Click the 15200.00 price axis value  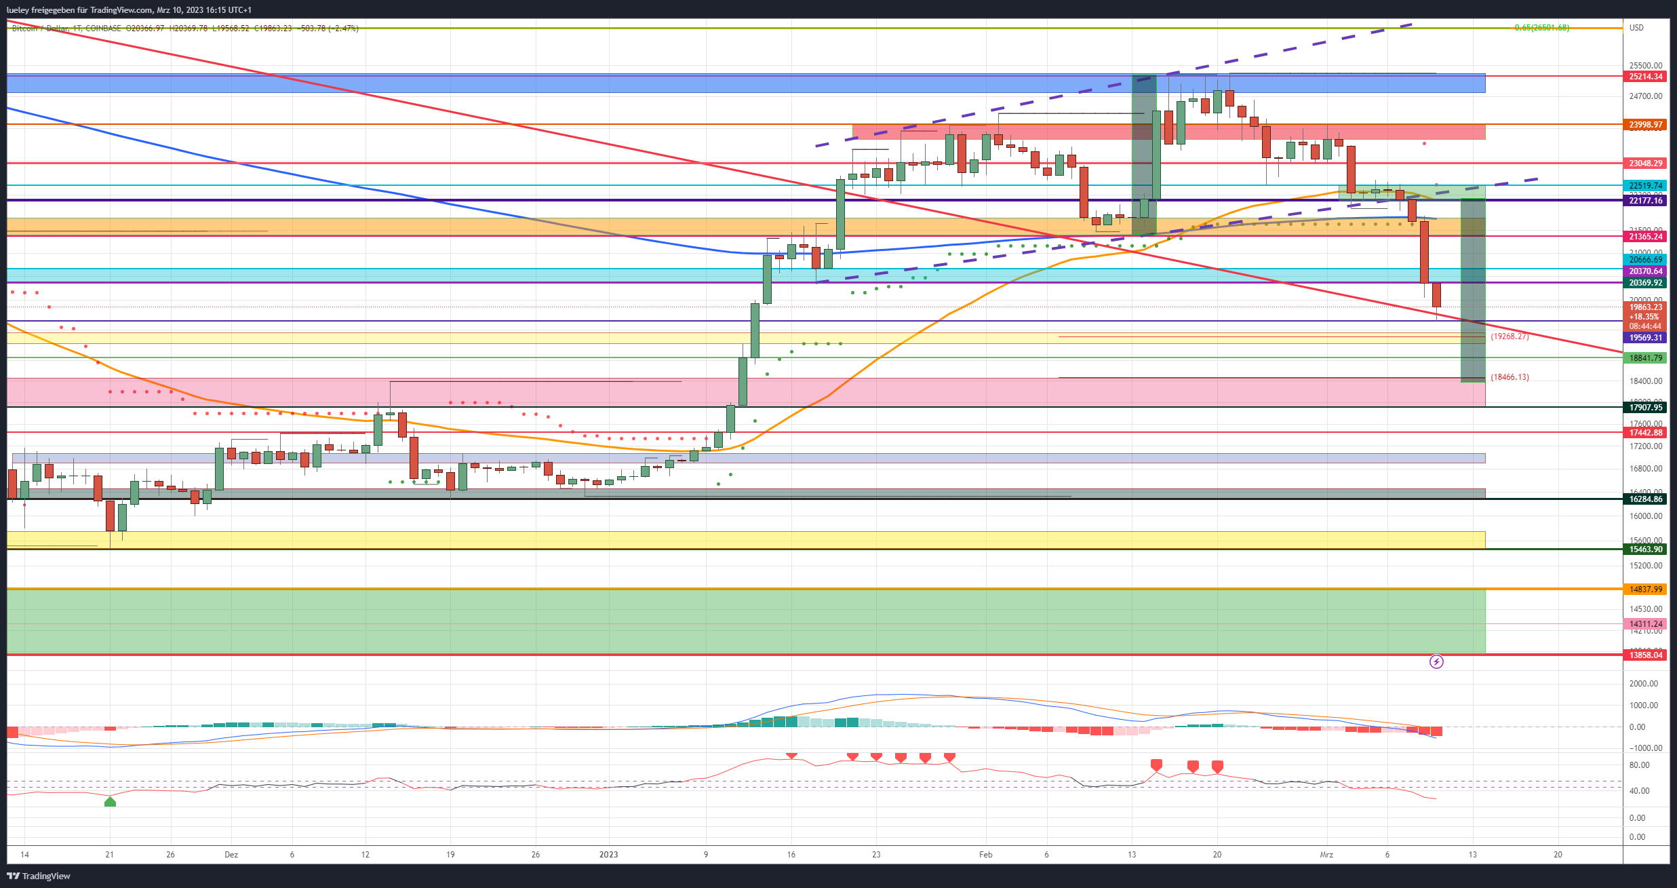point(1646,566)
